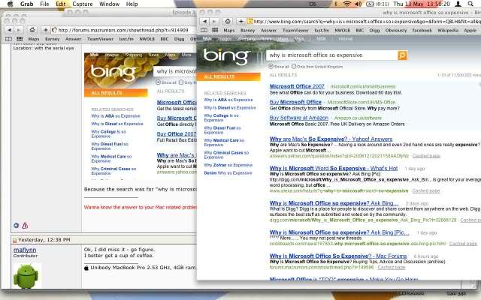Select the 'Show all' radio button
Screen dimensions: 481x300
[x=271, y=66]
